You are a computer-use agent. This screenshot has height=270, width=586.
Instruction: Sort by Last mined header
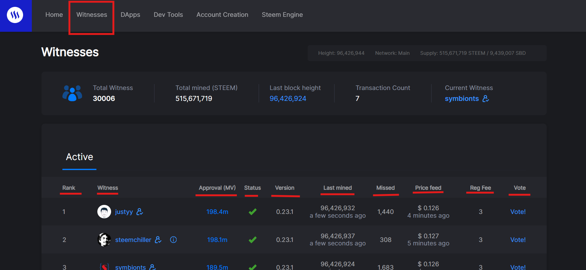pos(338,188)
